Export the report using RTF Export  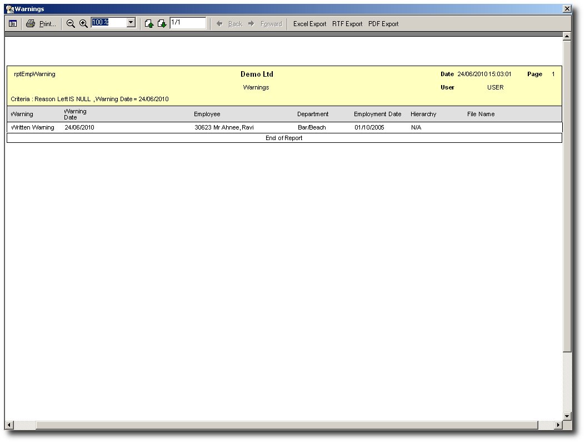347,24
